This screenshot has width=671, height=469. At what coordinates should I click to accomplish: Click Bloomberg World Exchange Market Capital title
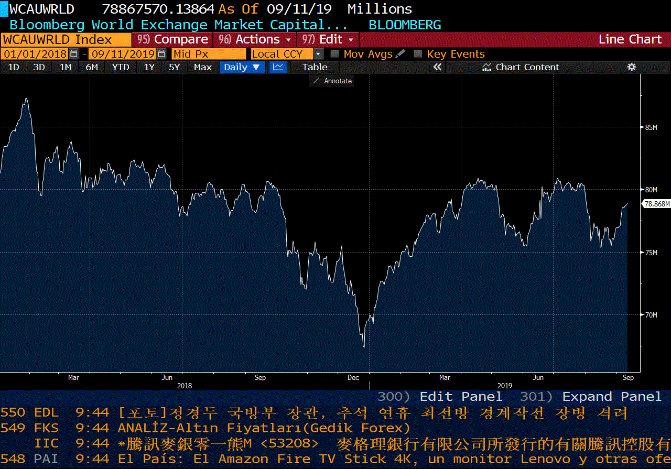coord(179,25)
